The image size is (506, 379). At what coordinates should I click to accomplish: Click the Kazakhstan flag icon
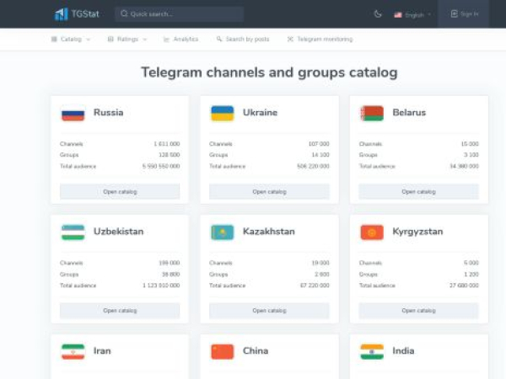pyautogui.click(x=223, y=232)
